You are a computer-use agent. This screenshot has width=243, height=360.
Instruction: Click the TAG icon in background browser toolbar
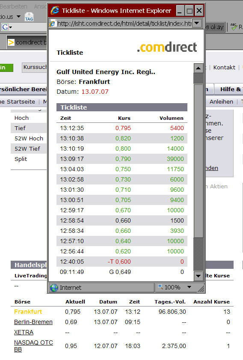point(29,17)
